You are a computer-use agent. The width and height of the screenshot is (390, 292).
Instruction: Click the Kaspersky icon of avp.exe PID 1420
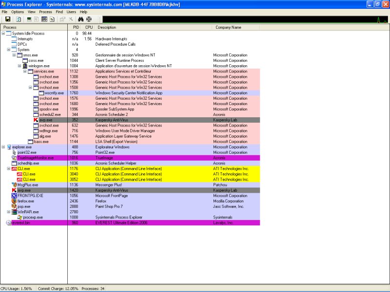point(14,190)
